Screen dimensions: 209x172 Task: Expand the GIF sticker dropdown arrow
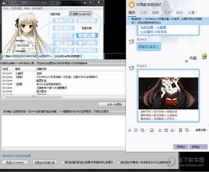pos(147,130)
